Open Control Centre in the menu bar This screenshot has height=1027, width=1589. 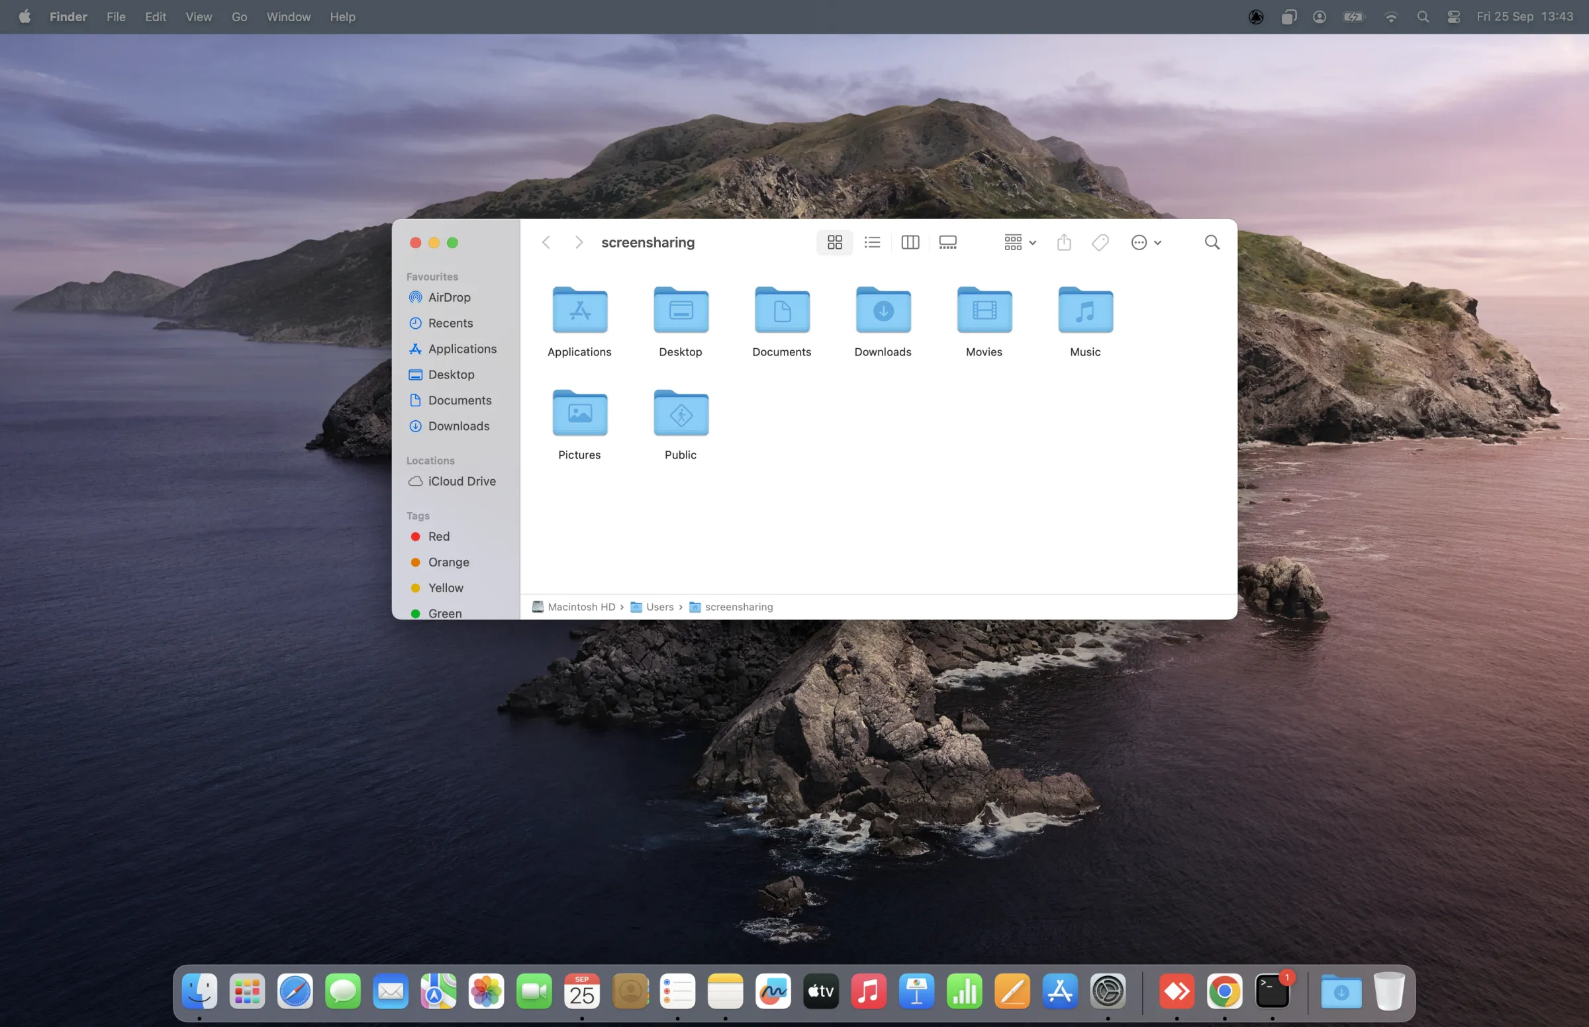coord(1453,17)
